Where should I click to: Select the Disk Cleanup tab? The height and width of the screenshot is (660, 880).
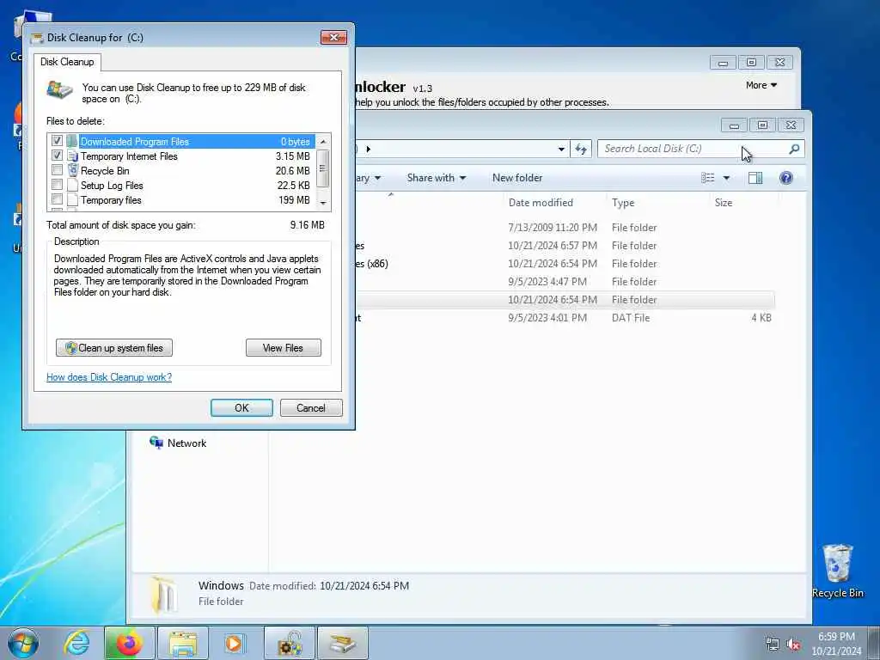(67, 62)
